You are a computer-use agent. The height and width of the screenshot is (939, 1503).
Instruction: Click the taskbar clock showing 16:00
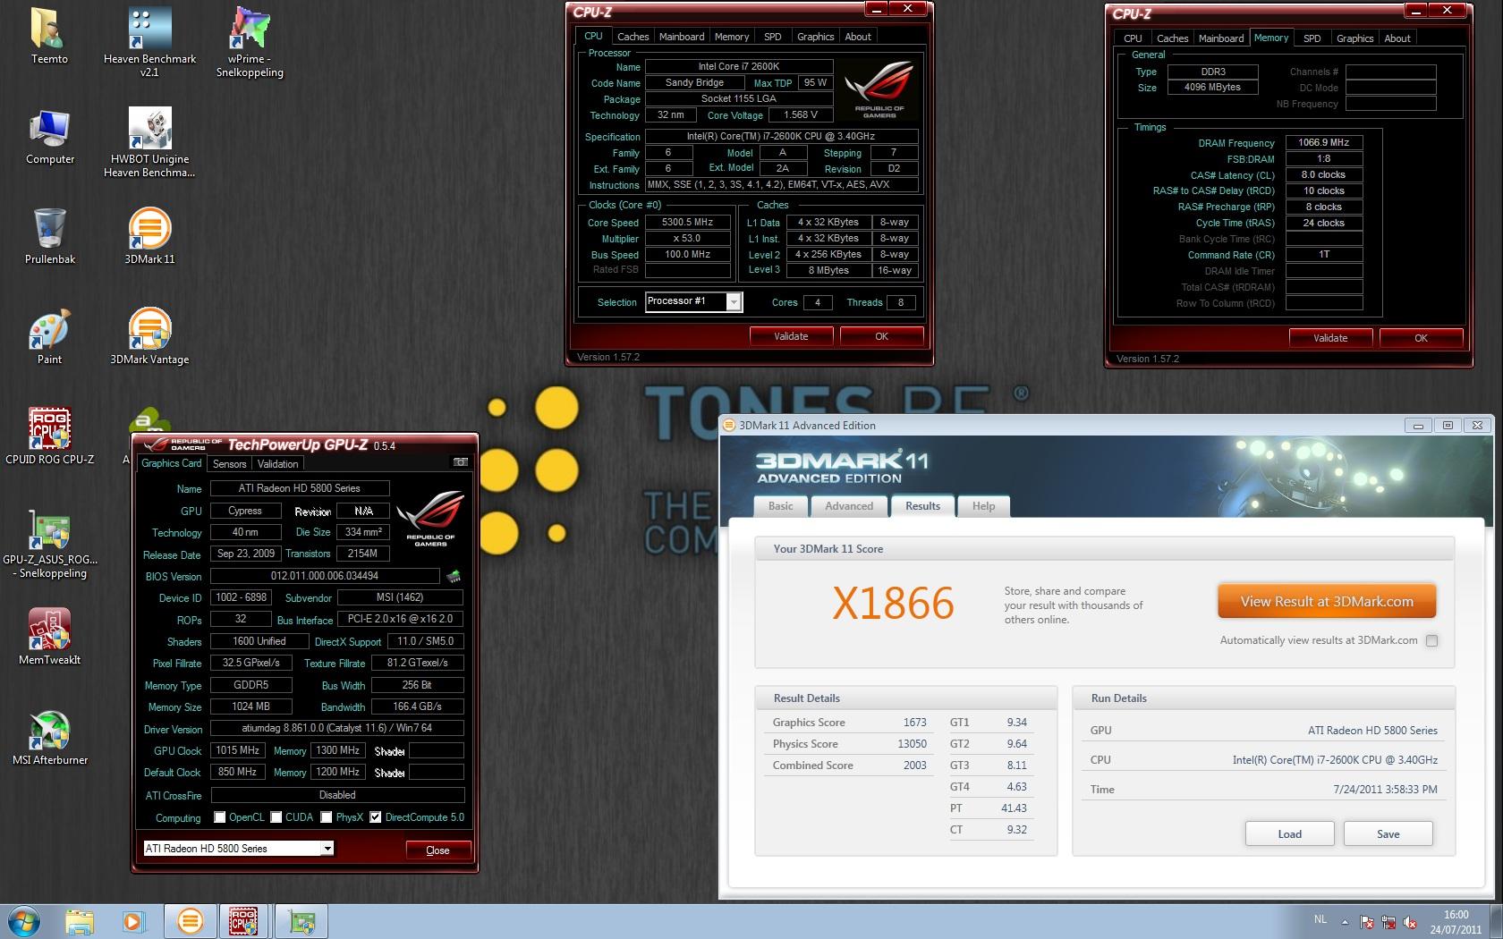(1456, 922)
